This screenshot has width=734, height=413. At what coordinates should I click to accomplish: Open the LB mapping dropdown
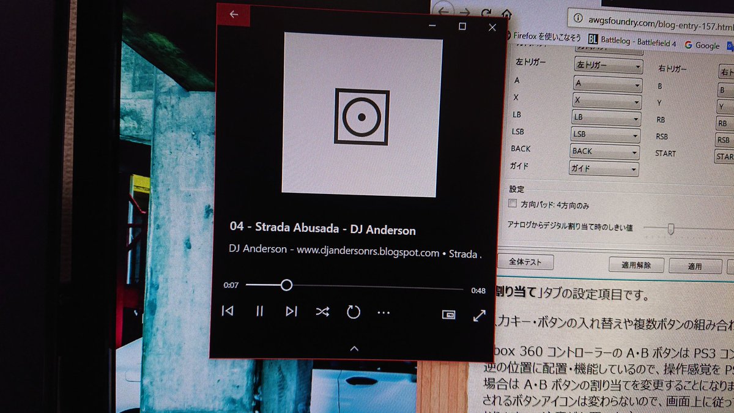pos(606,117)
